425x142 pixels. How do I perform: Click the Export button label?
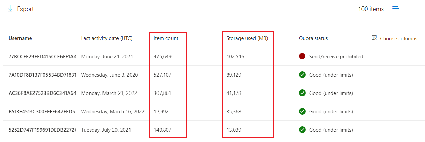coord(26,9)
